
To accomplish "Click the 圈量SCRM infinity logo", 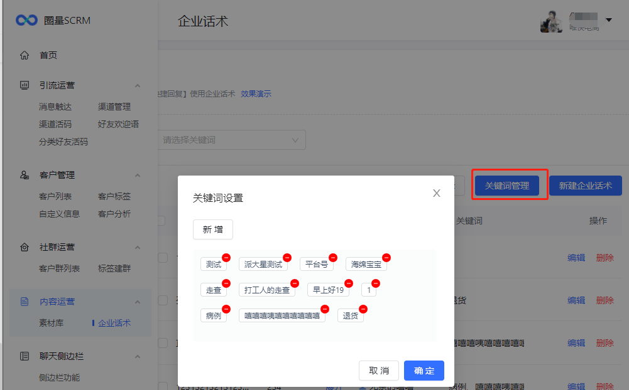I will point(27,21).
